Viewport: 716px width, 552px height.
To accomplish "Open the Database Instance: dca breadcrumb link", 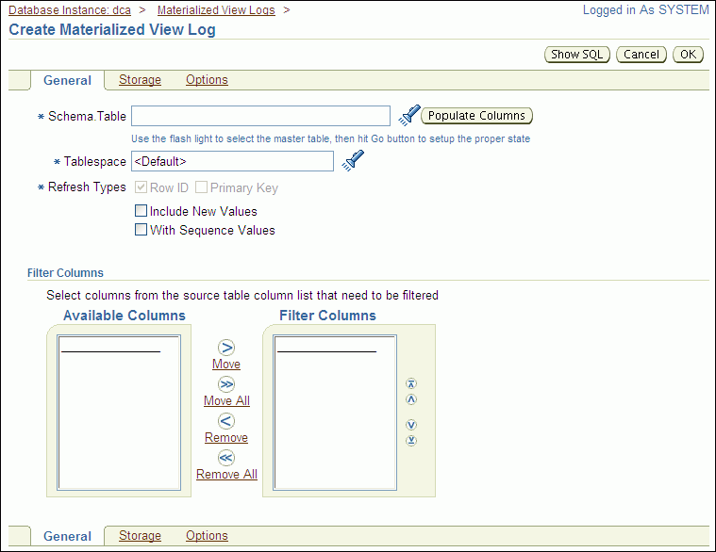I will pyautogui.click(x=70, y=10).
